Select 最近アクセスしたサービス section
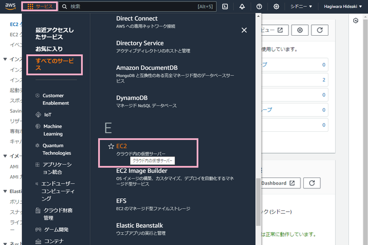 (54, 34)
